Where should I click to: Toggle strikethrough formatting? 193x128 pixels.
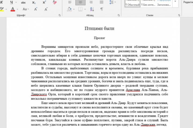(23, 2)
